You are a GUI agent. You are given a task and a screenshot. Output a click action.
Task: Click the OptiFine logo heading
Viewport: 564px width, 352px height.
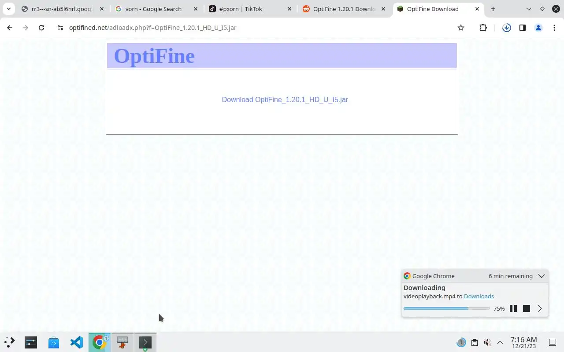click(154, 56)
